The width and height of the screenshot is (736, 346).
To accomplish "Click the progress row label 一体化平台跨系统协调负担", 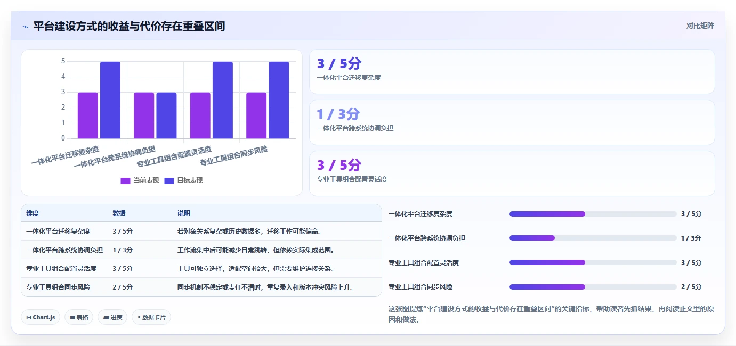I will [x=427, y=238].
